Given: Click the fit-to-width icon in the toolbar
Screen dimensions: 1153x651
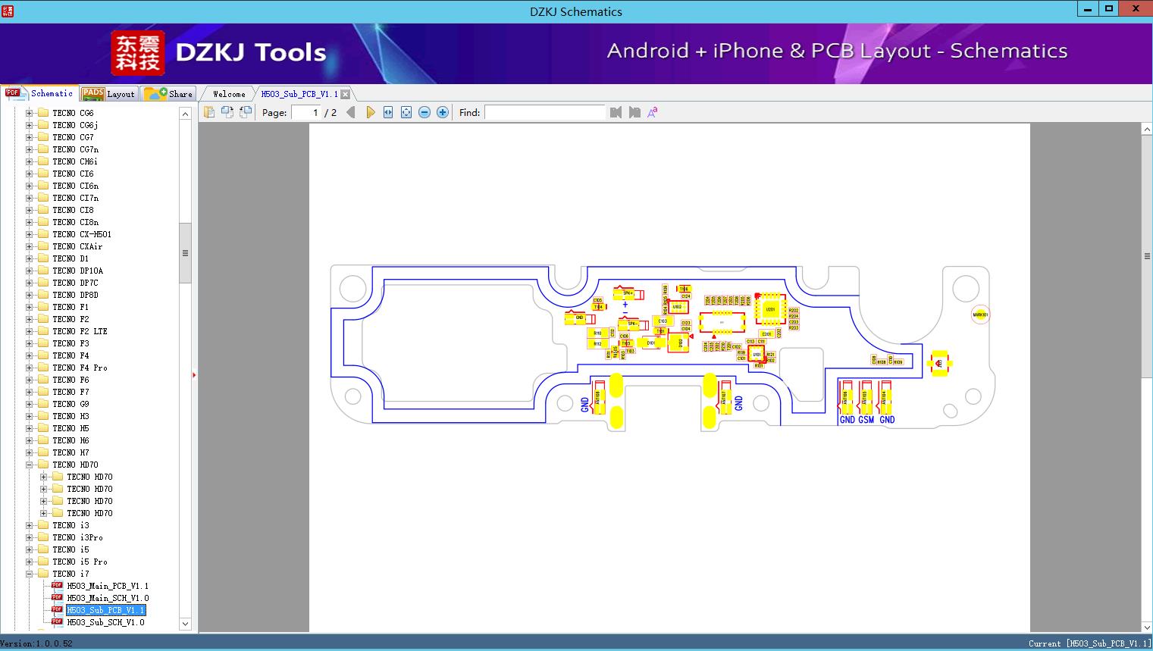Looking at the screenshot, I should point(388,112).
